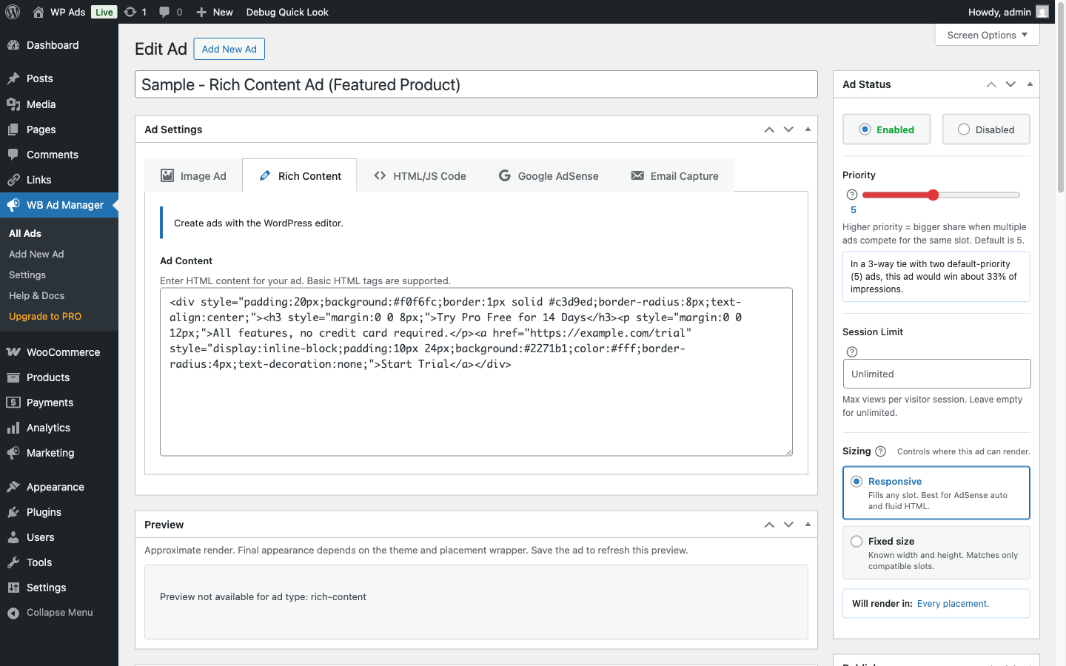The image size is (1066, 666).
Task: Open Add New Ad submenu link
Action: point(36,254)
